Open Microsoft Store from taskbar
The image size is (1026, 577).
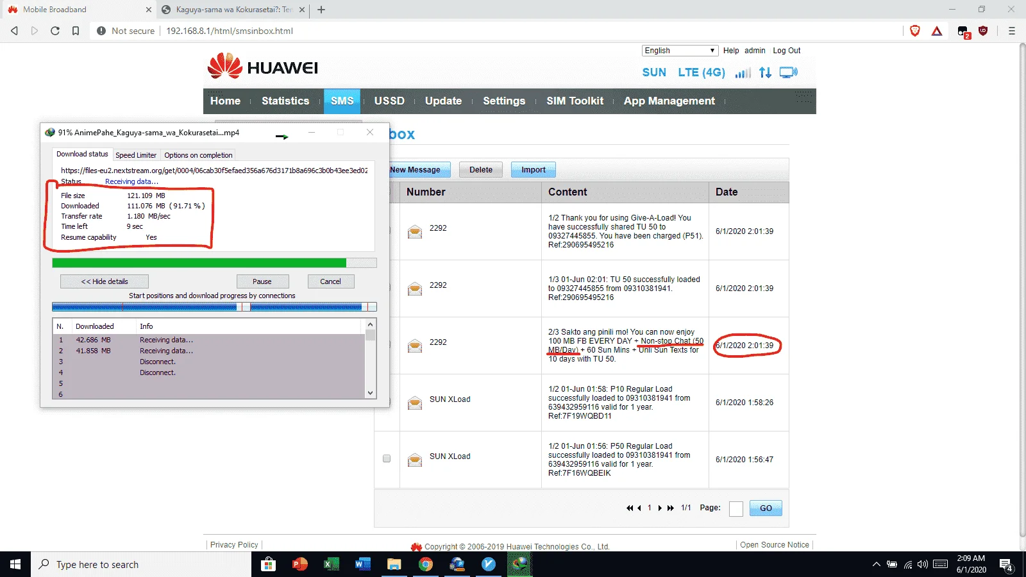pyautogui.click(x=268, y=564)
